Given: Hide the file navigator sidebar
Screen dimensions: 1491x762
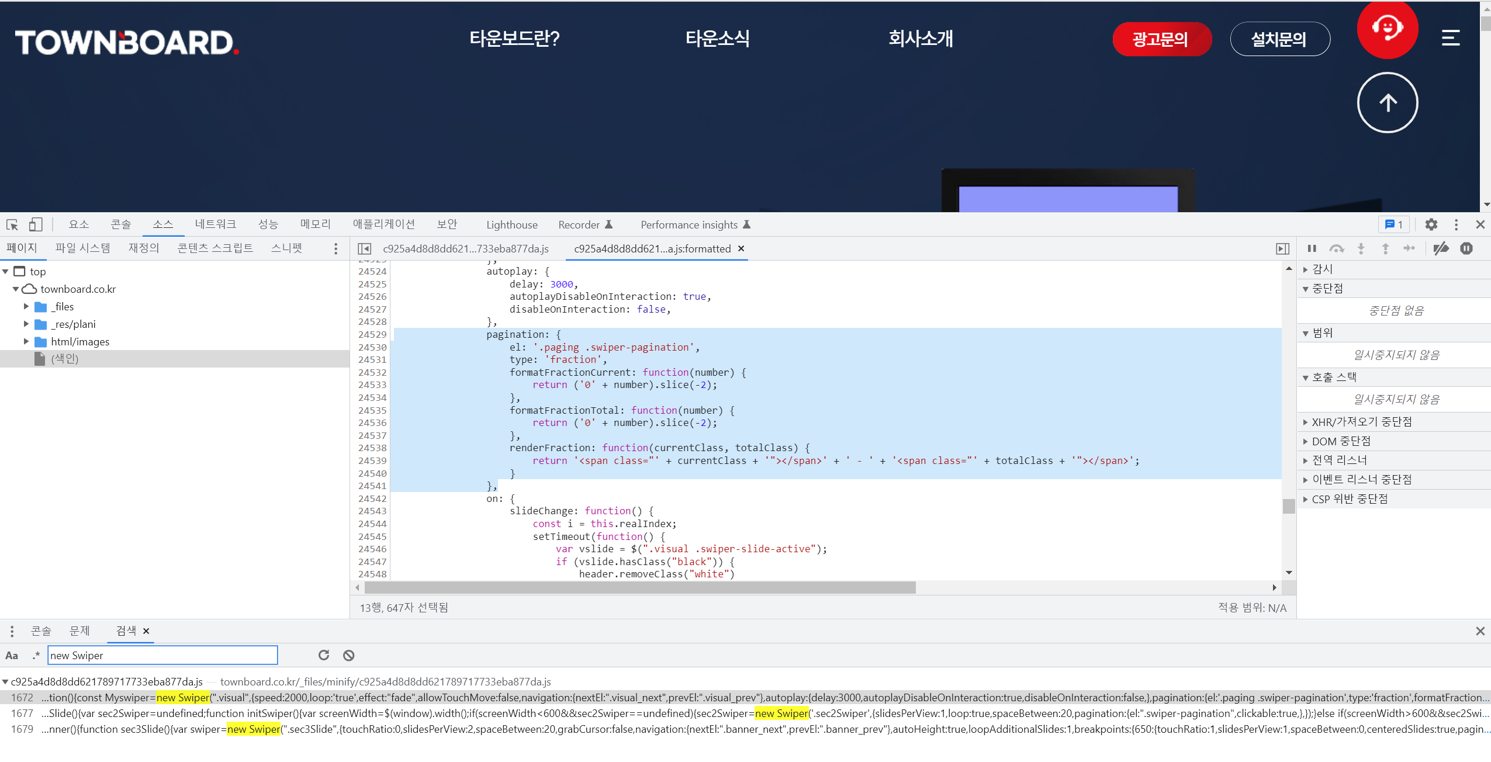Looking at the screenshot, I should pos(364,249).
